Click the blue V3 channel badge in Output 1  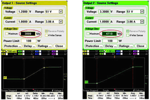click(37, 52)
